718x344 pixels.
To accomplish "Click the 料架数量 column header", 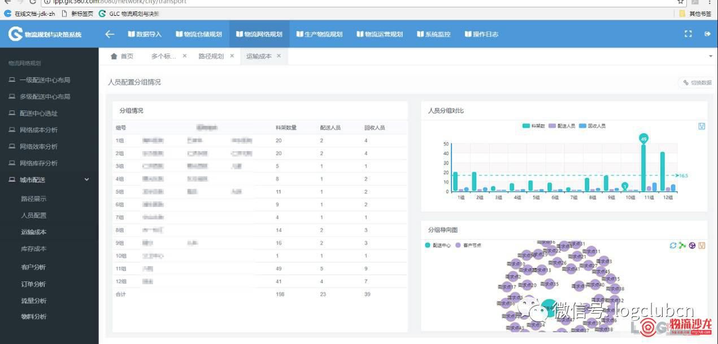I will tap(286, 128).
